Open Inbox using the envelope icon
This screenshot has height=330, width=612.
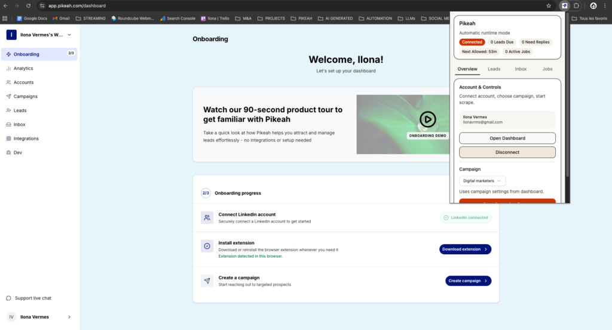pyautogui.click(x=8, y=125)
